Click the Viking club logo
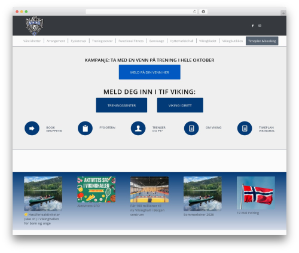This screenshot has width=299, height=253. pyautogui.click(x=34, y=26)
